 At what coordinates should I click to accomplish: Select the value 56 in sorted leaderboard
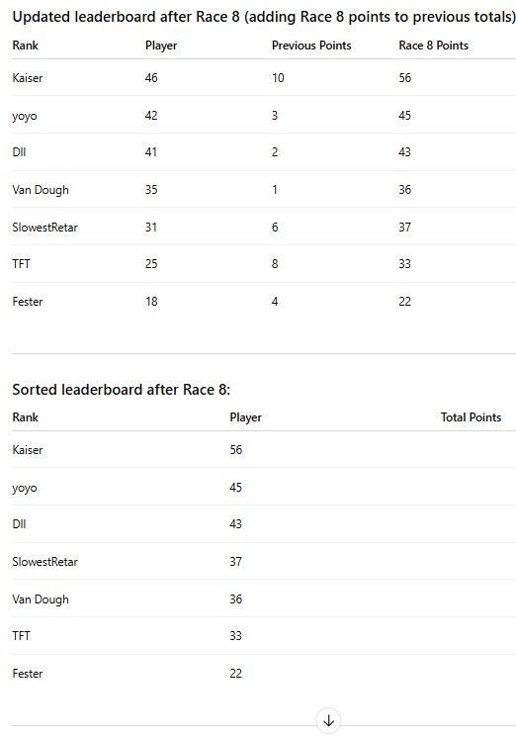[235, 450]
